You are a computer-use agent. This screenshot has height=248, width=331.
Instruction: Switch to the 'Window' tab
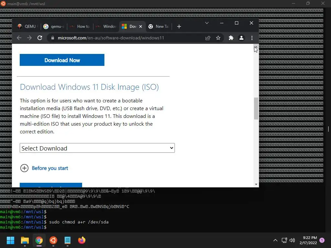coord(106,26)
